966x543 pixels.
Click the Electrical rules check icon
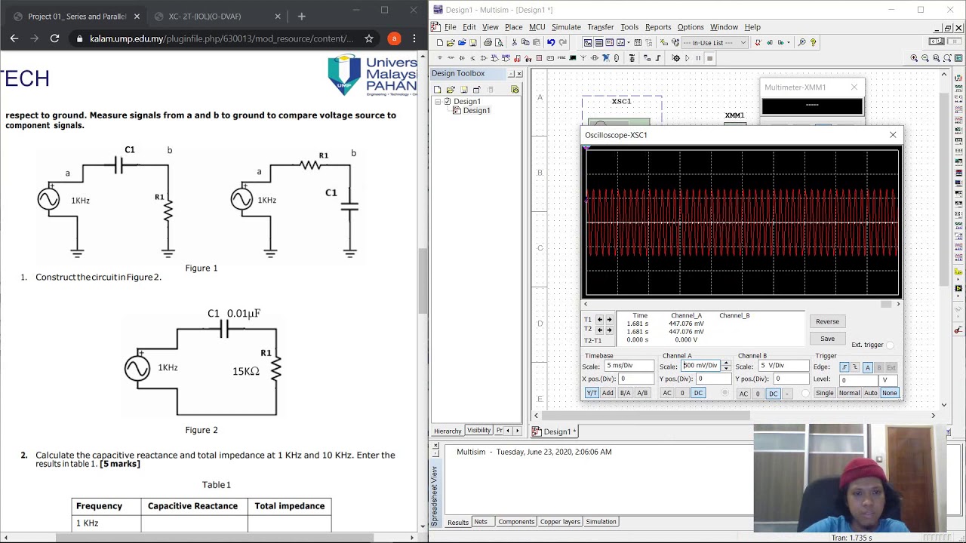758,42
